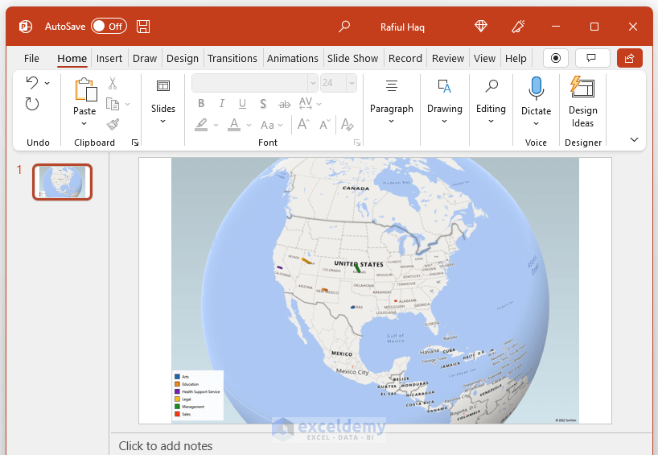
Task: Select the Format Painter brush
Action: [x=113, y=124]
